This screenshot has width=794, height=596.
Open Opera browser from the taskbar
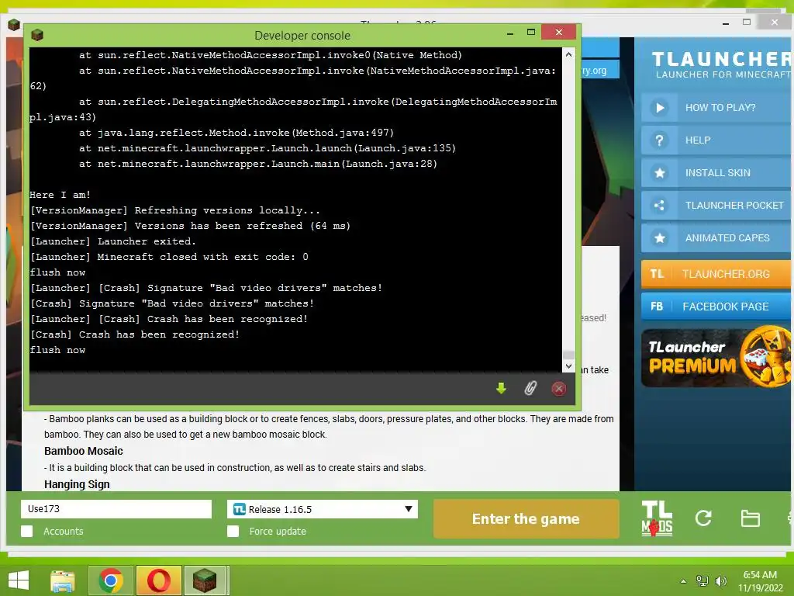pyautogui.click(x=158, y=580)
